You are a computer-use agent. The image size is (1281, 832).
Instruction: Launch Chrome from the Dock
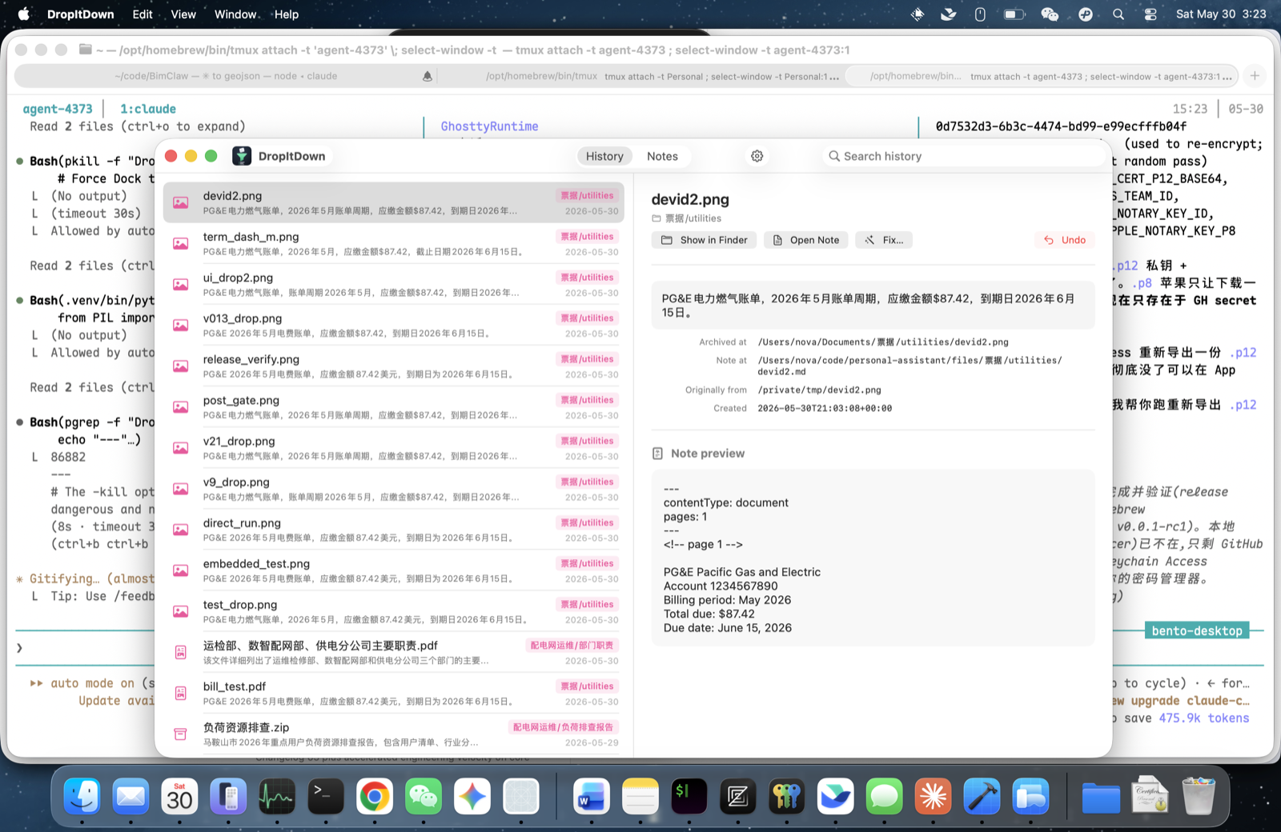[375, 797]
